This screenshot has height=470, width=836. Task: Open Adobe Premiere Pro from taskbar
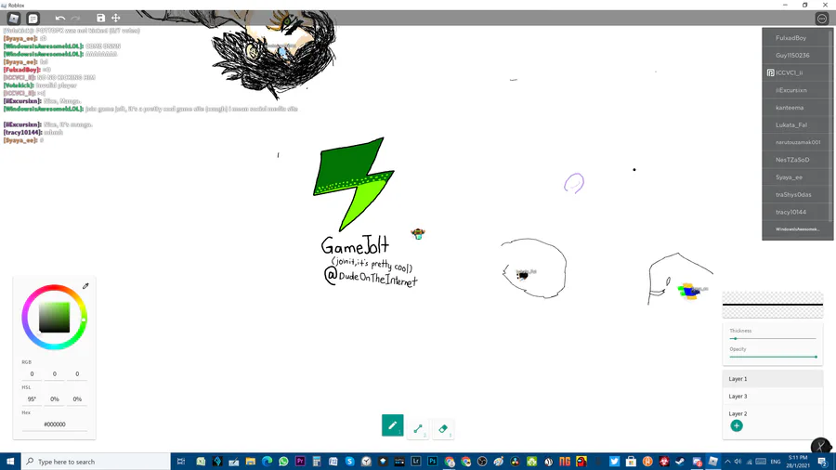(300, 462)
